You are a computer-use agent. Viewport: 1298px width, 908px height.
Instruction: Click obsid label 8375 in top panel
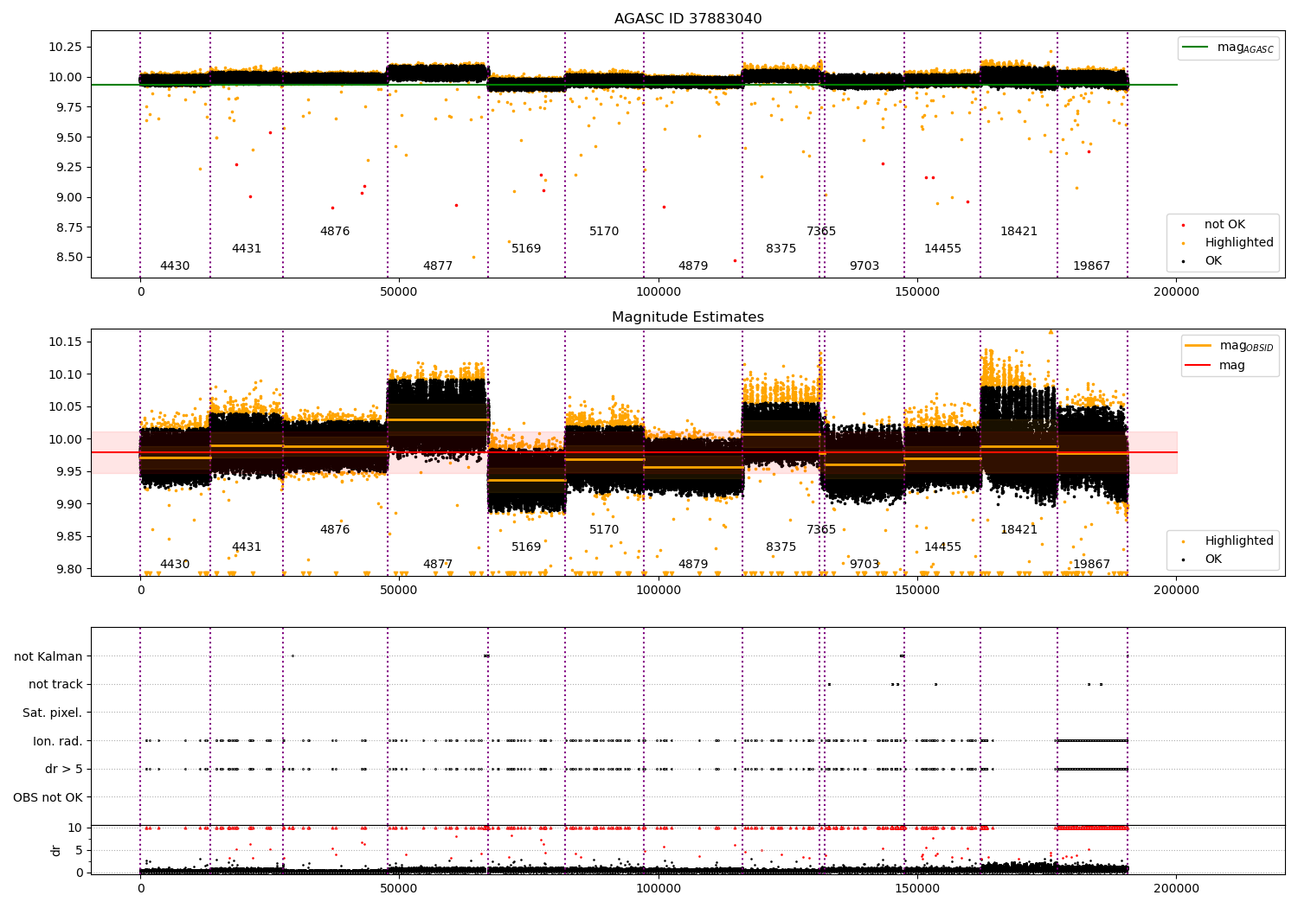[x=781, y=249]
